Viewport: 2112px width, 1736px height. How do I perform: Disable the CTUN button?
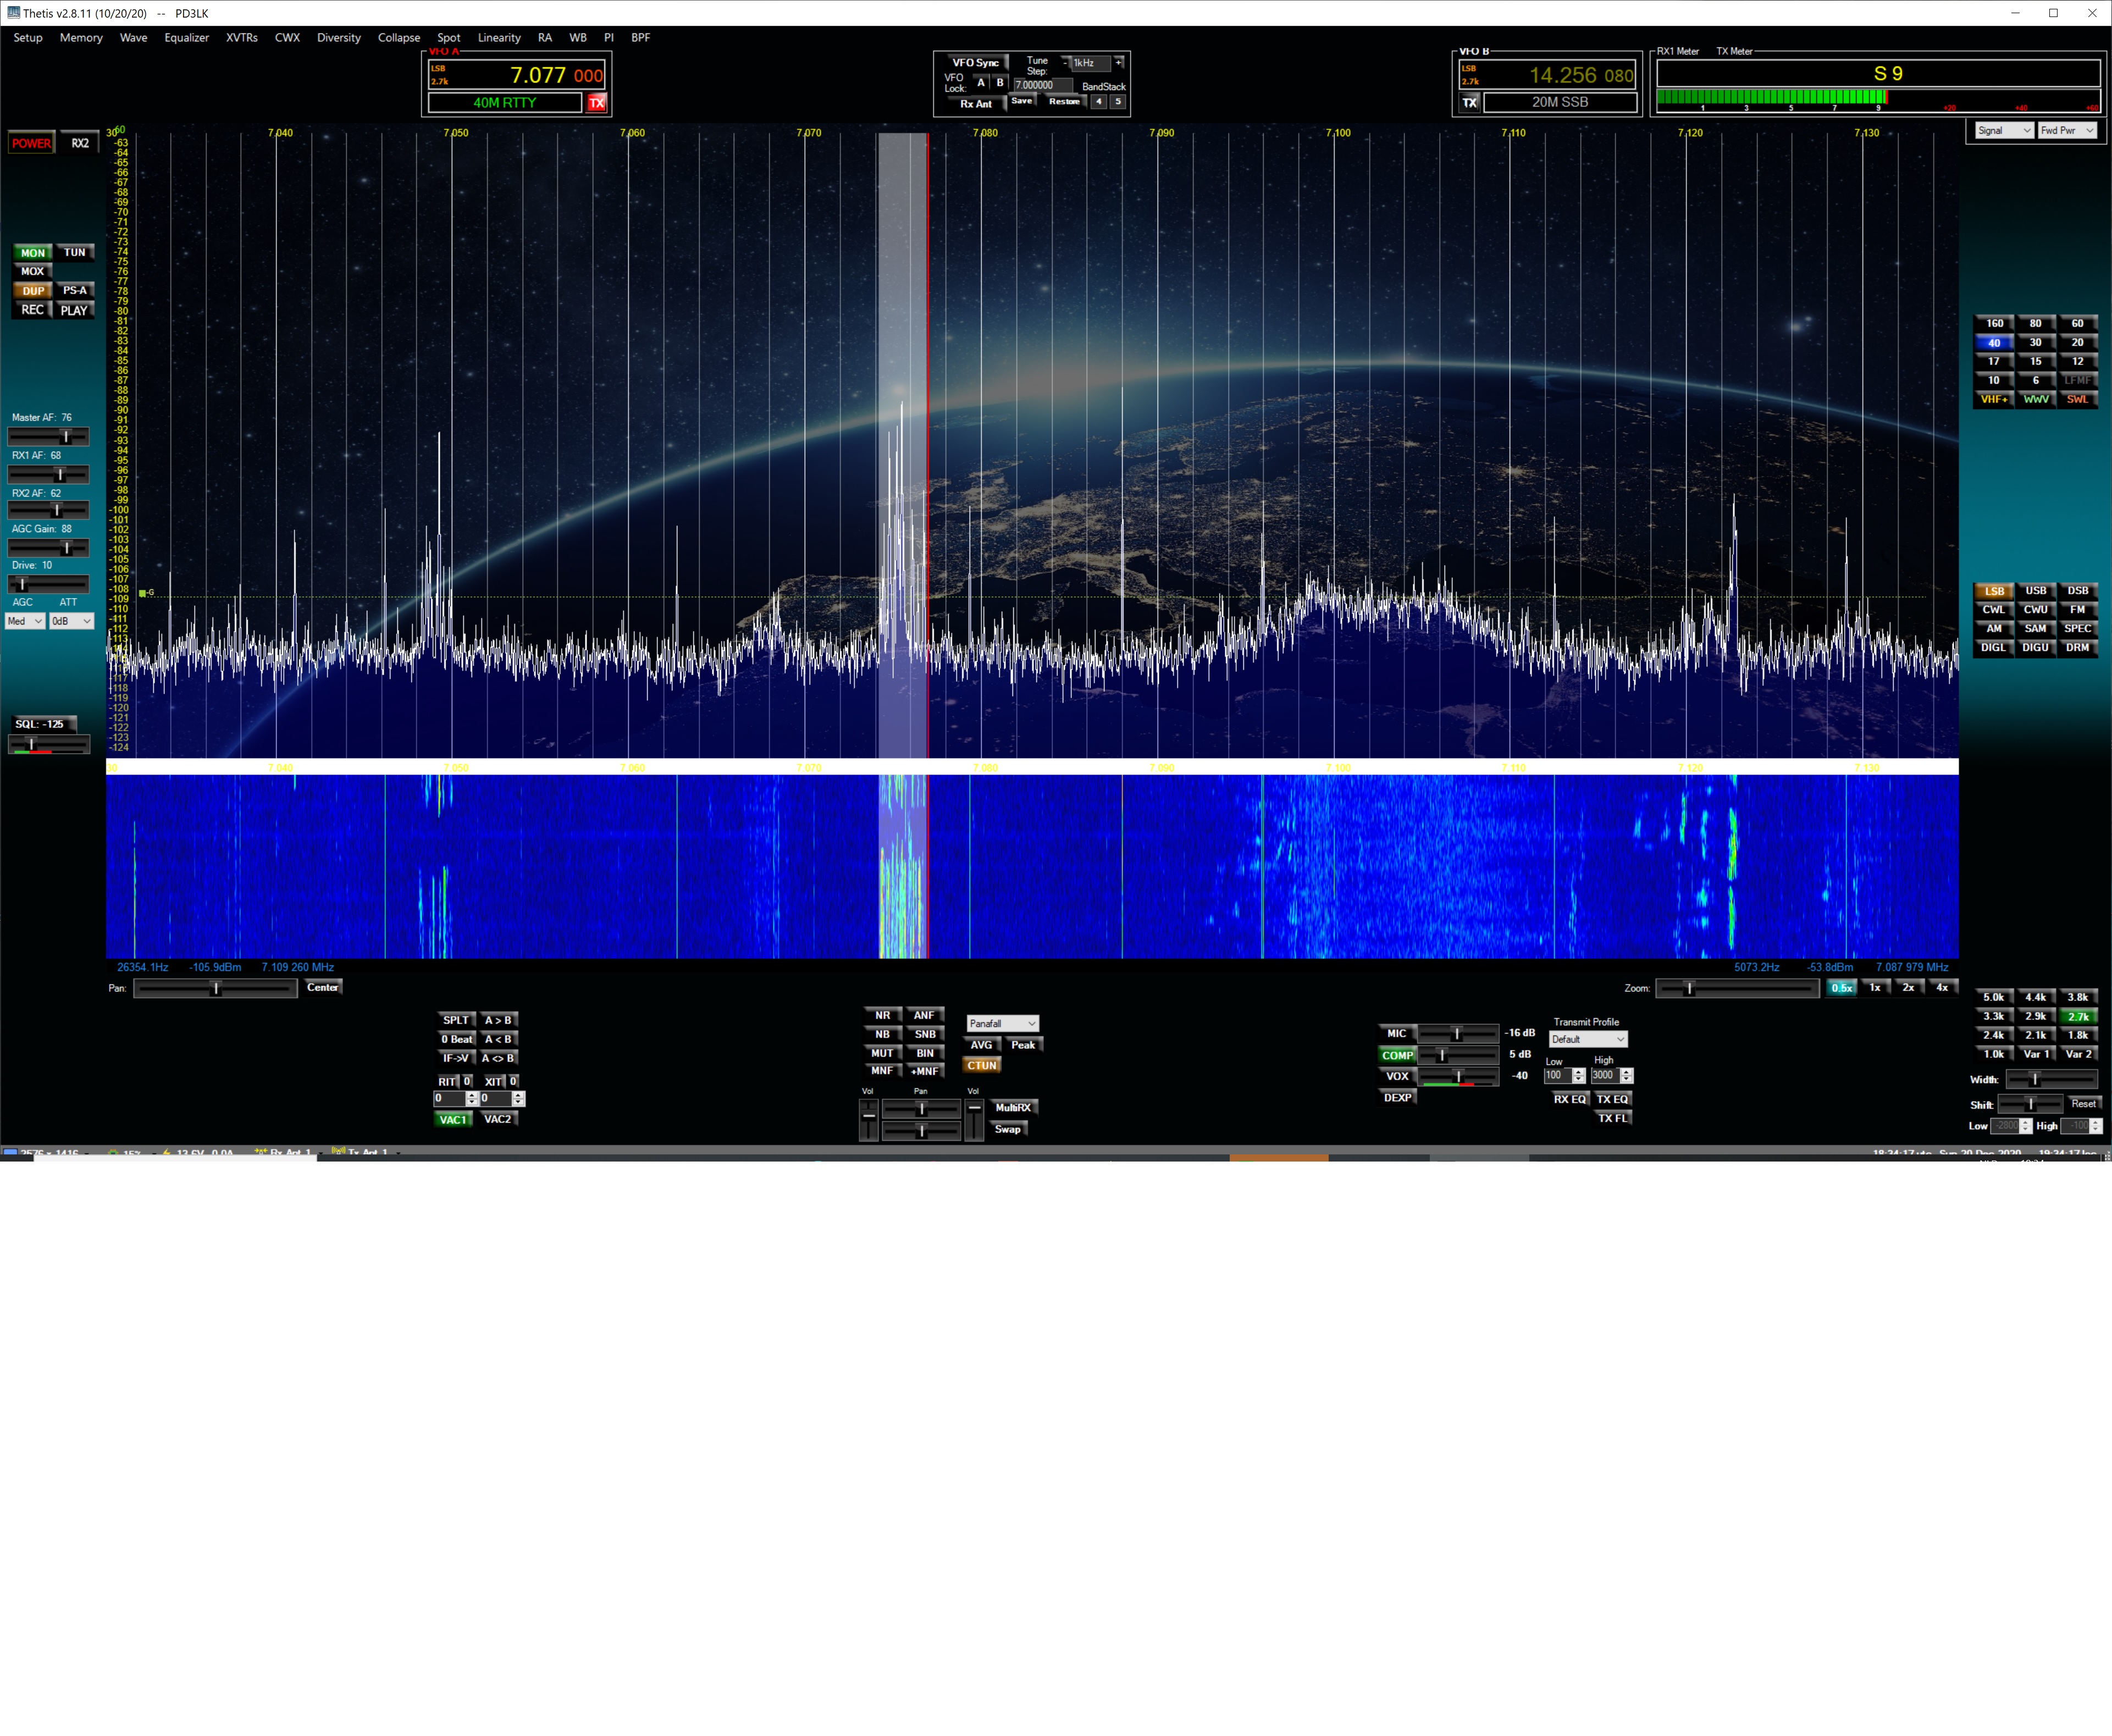pyautogui.click(x=981, y=1066)
